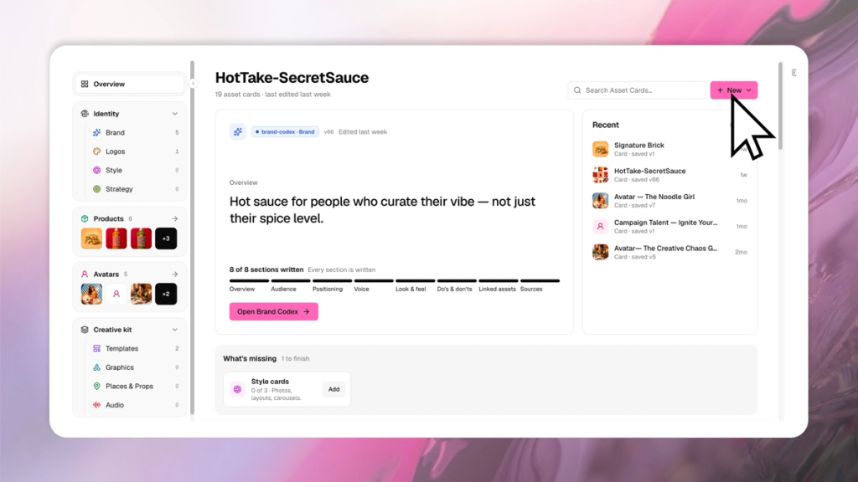858x482 pixels.
Task: Select the Audience section progress tab
Action: (x=291, y=285)
